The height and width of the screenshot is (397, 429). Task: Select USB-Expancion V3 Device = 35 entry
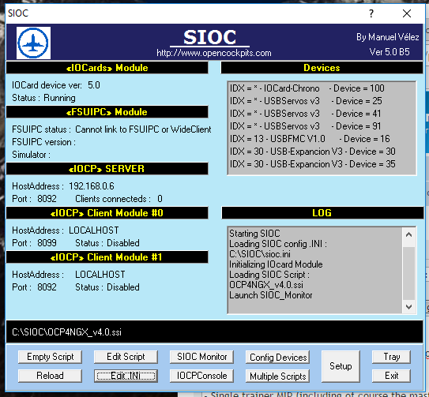[312, 164]
